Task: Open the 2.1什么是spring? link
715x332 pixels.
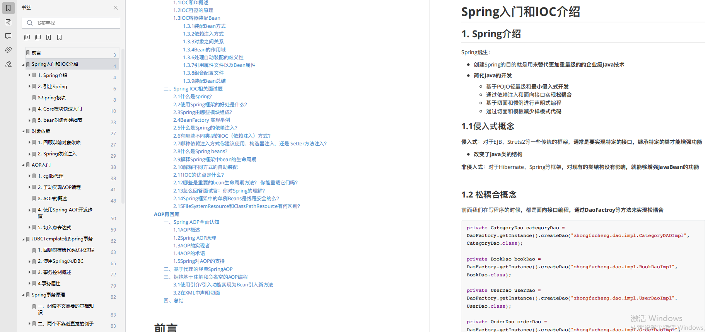Action: pos(193,97)
